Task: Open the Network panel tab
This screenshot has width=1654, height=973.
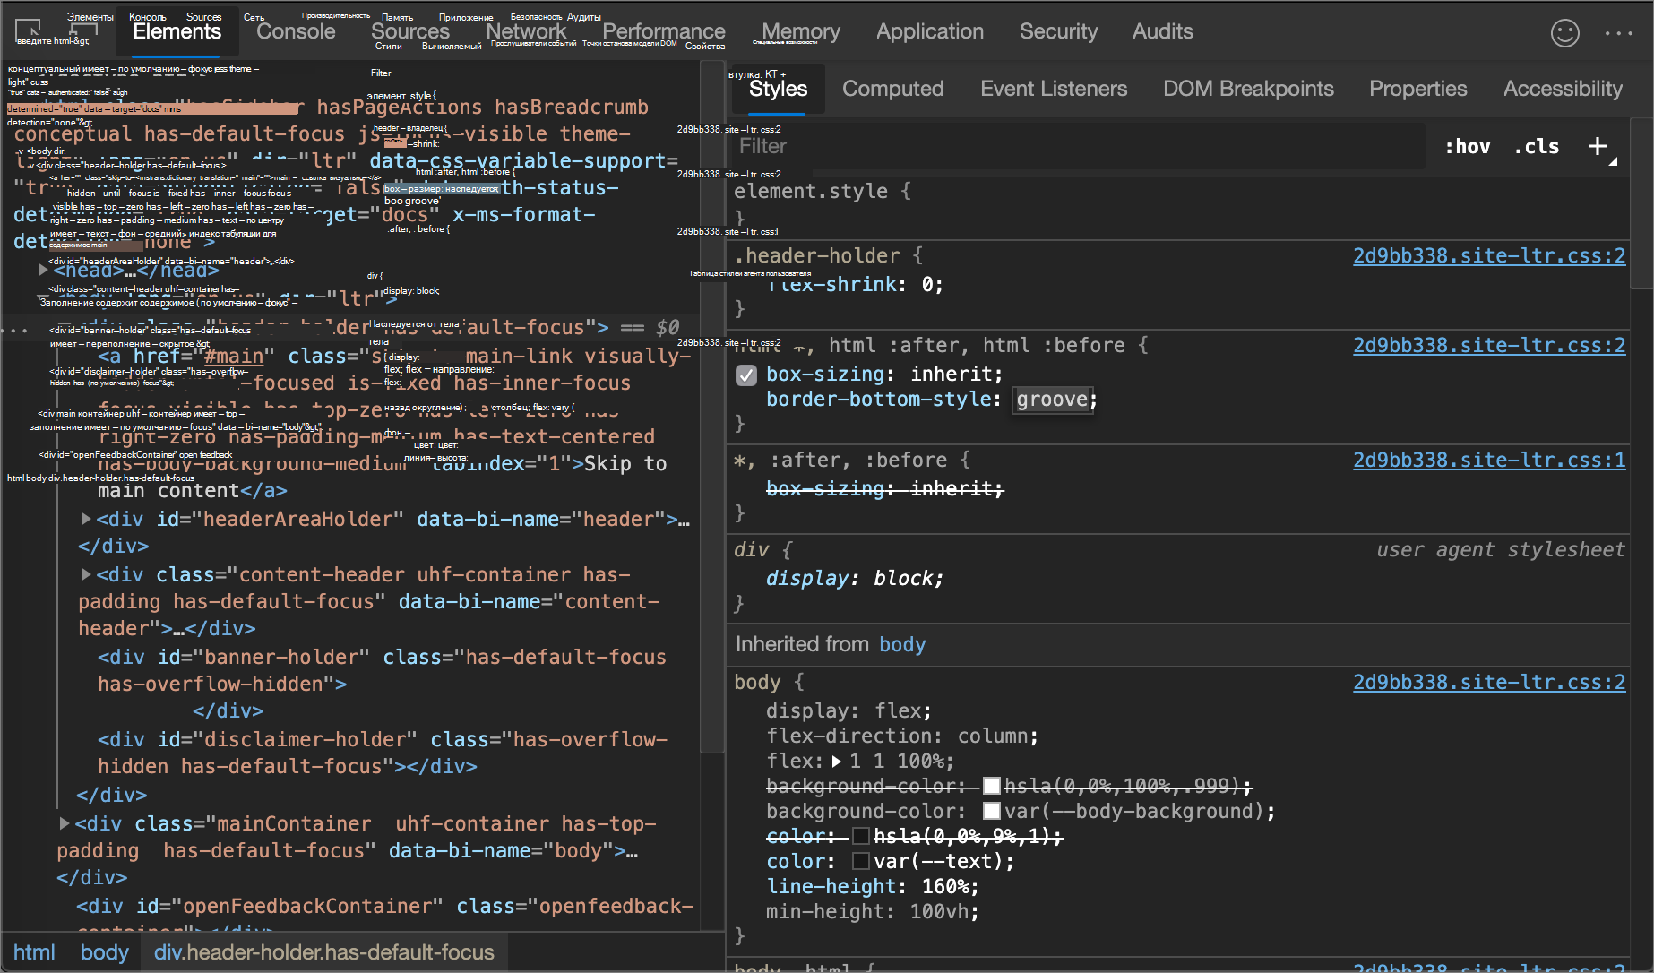Action: [x=526, y=31]
